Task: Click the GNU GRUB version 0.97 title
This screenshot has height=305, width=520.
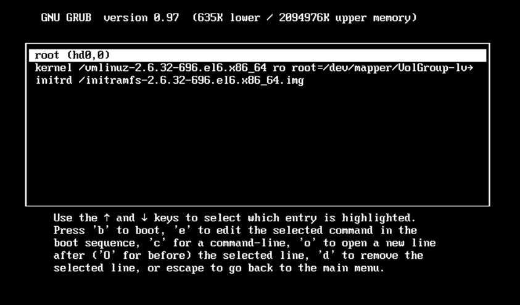Action: click(x=110, y=17)
